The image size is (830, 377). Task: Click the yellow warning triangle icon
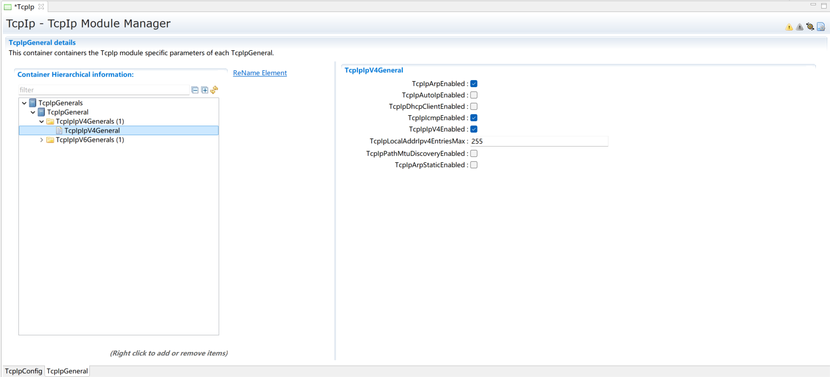(x=789, y=27)
